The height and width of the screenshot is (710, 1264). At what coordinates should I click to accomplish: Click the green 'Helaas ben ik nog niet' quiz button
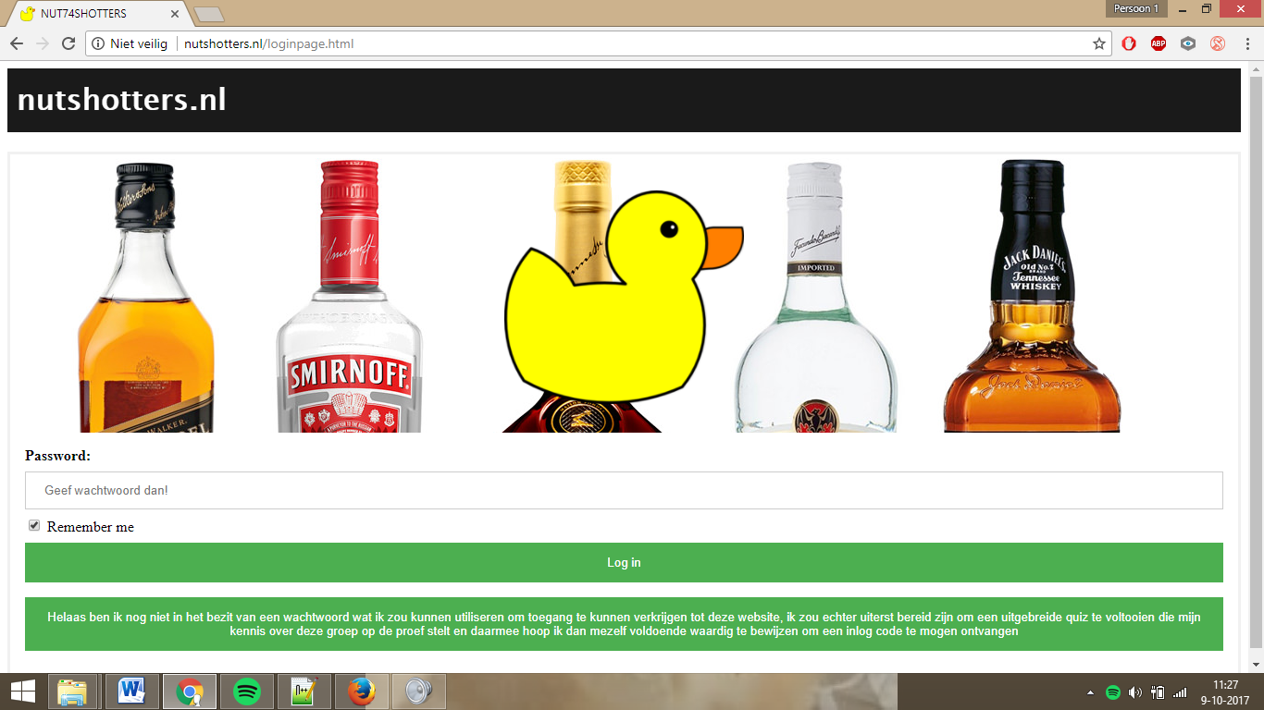click(x=624, y=624)
